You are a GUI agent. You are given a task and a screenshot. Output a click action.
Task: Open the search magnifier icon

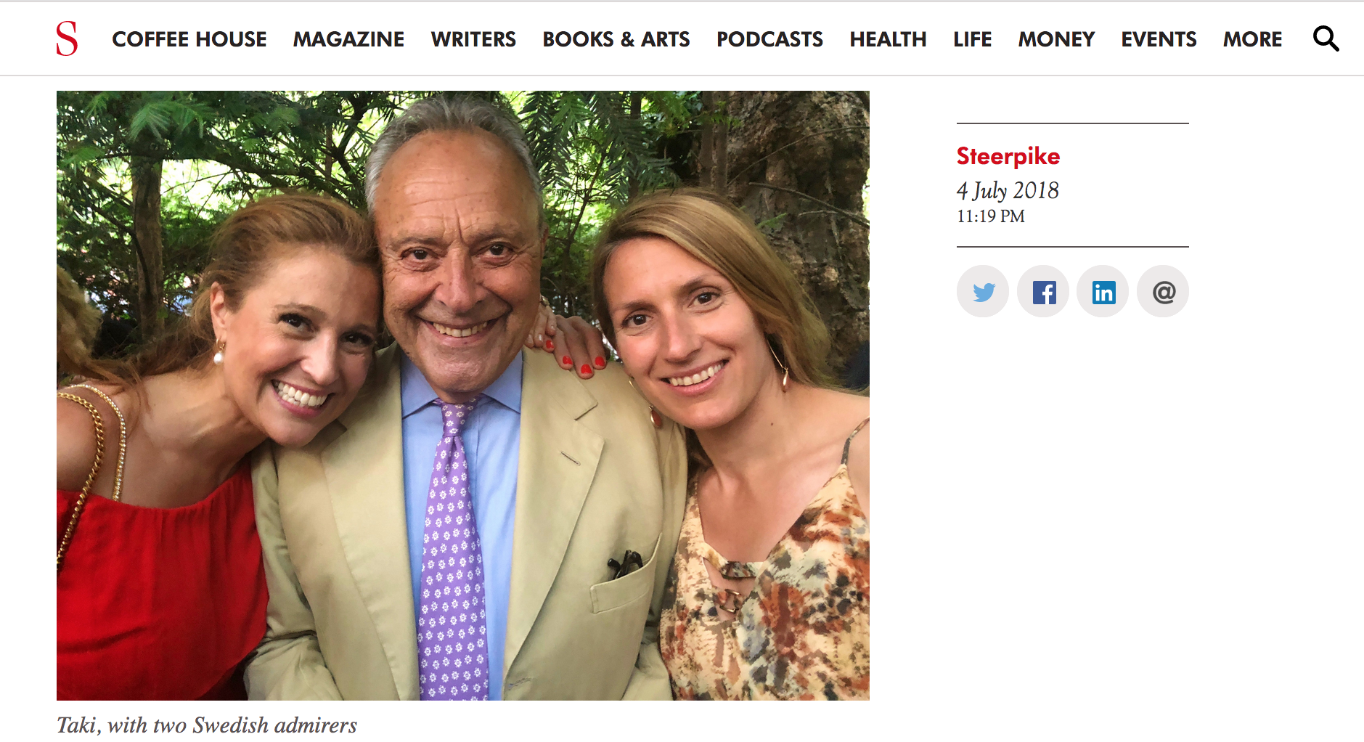coord(1326,38)
